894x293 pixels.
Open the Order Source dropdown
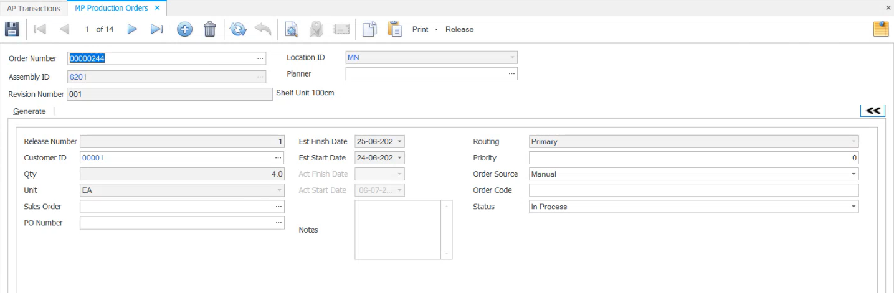click(854, 174)
